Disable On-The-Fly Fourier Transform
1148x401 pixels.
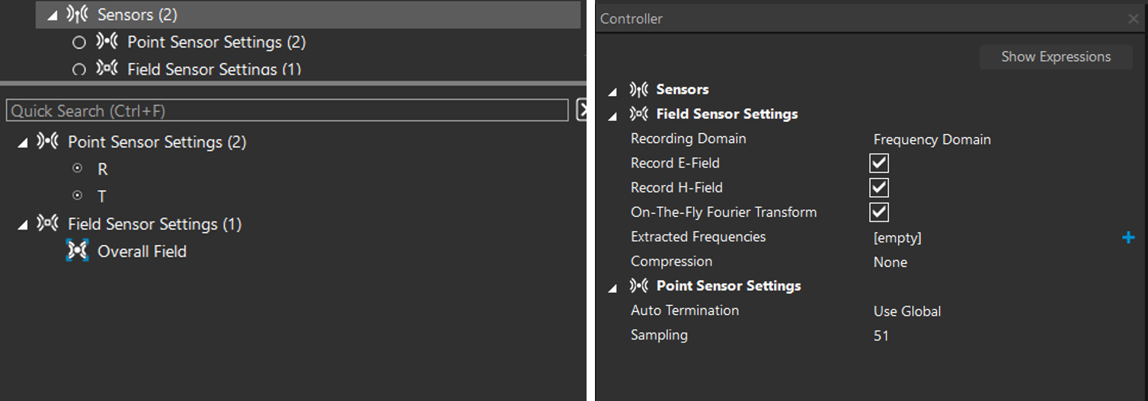[879, 212]
